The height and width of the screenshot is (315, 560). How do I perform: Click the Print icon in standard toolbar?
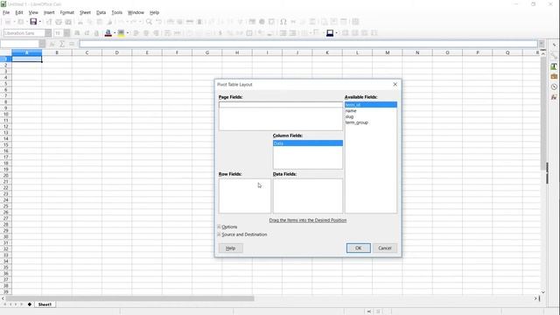(x=59, y=22)
